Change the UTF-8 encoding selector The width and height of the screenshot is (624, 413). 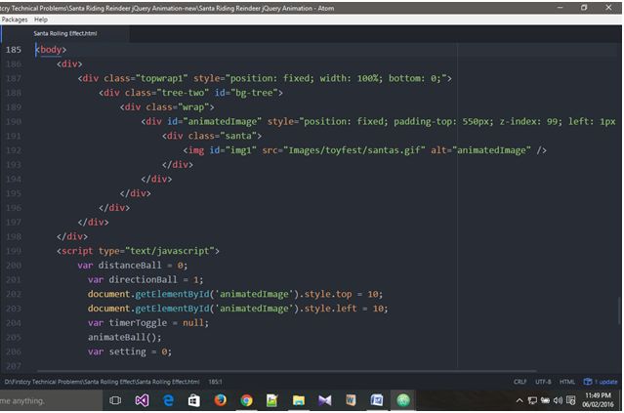point(543,382)
